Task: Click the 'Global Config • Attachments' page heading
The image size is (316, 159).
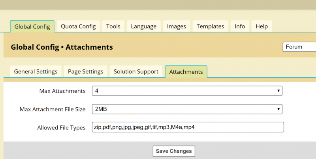Action: click(x=62, y=47)
